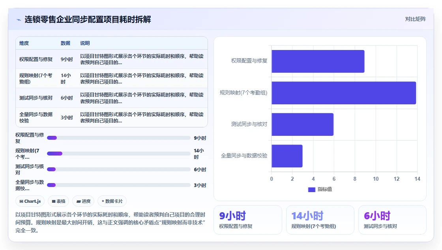Viewport: 442px width, 250px height.
Task: Click the 全量同步与数据校验 chart axis label
Action: (244, 156)
